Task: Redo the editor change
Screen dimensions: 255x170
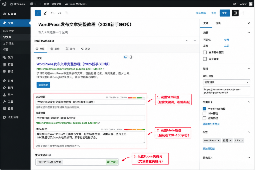Action: tap(60, 13)
